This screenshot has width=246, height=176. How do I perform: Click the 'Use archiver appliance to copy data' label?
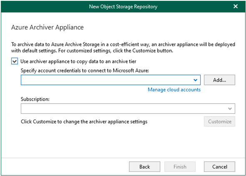pyautogui.click(x=78, y=61)
